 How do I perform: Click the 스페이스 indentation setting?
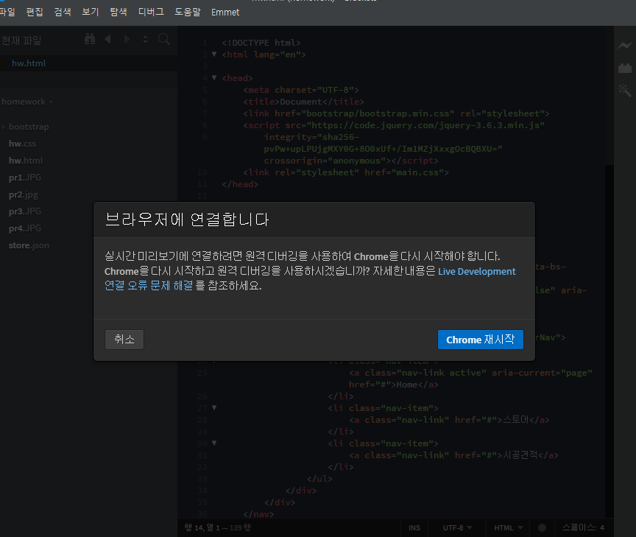583,527
